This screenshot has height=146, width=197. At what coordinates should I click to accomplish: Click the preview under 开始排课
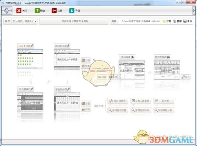click(x=132, y=70)
